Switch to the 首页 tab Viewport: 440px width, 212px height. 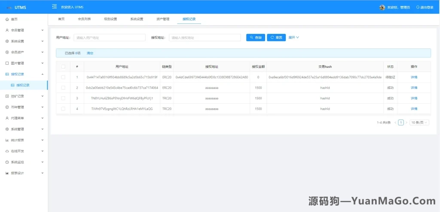point(61,19)
